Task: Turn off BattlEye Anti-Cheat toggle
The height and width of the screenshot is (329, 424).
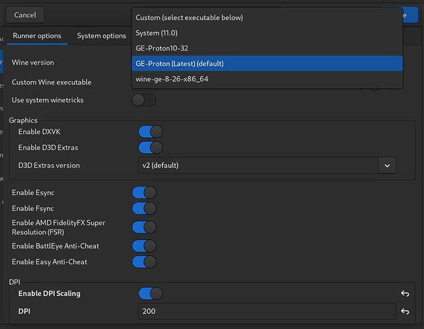Action: [144, 246]
